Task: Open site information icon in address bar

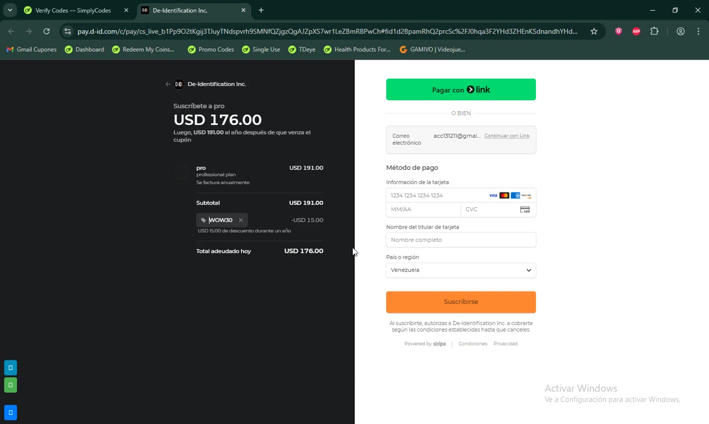Action: pos(68,31)
